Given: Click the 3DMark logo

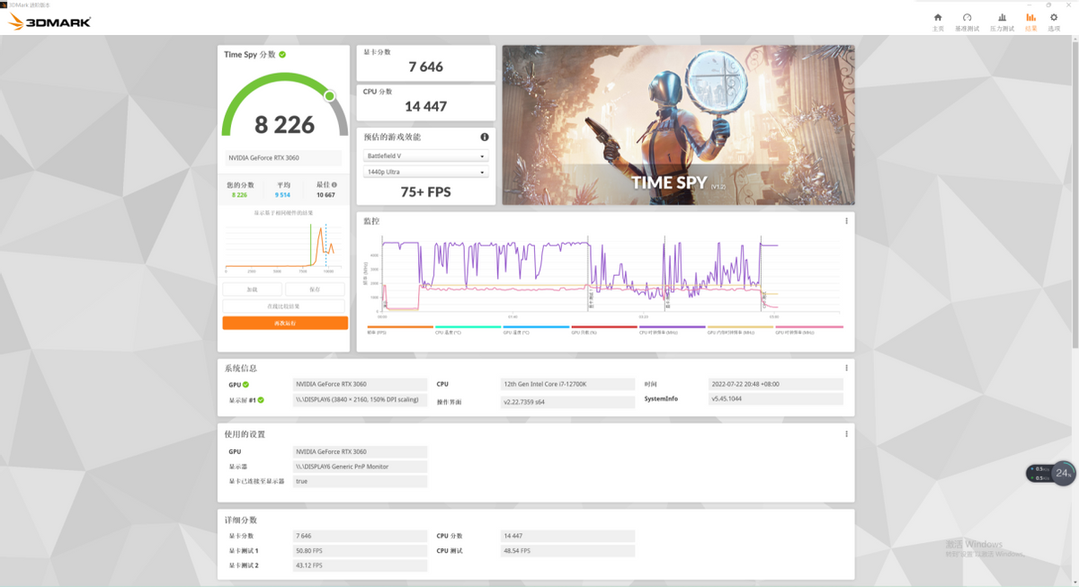Looking at the screenshot, I should pyautogui.click(x=50, y=22).
